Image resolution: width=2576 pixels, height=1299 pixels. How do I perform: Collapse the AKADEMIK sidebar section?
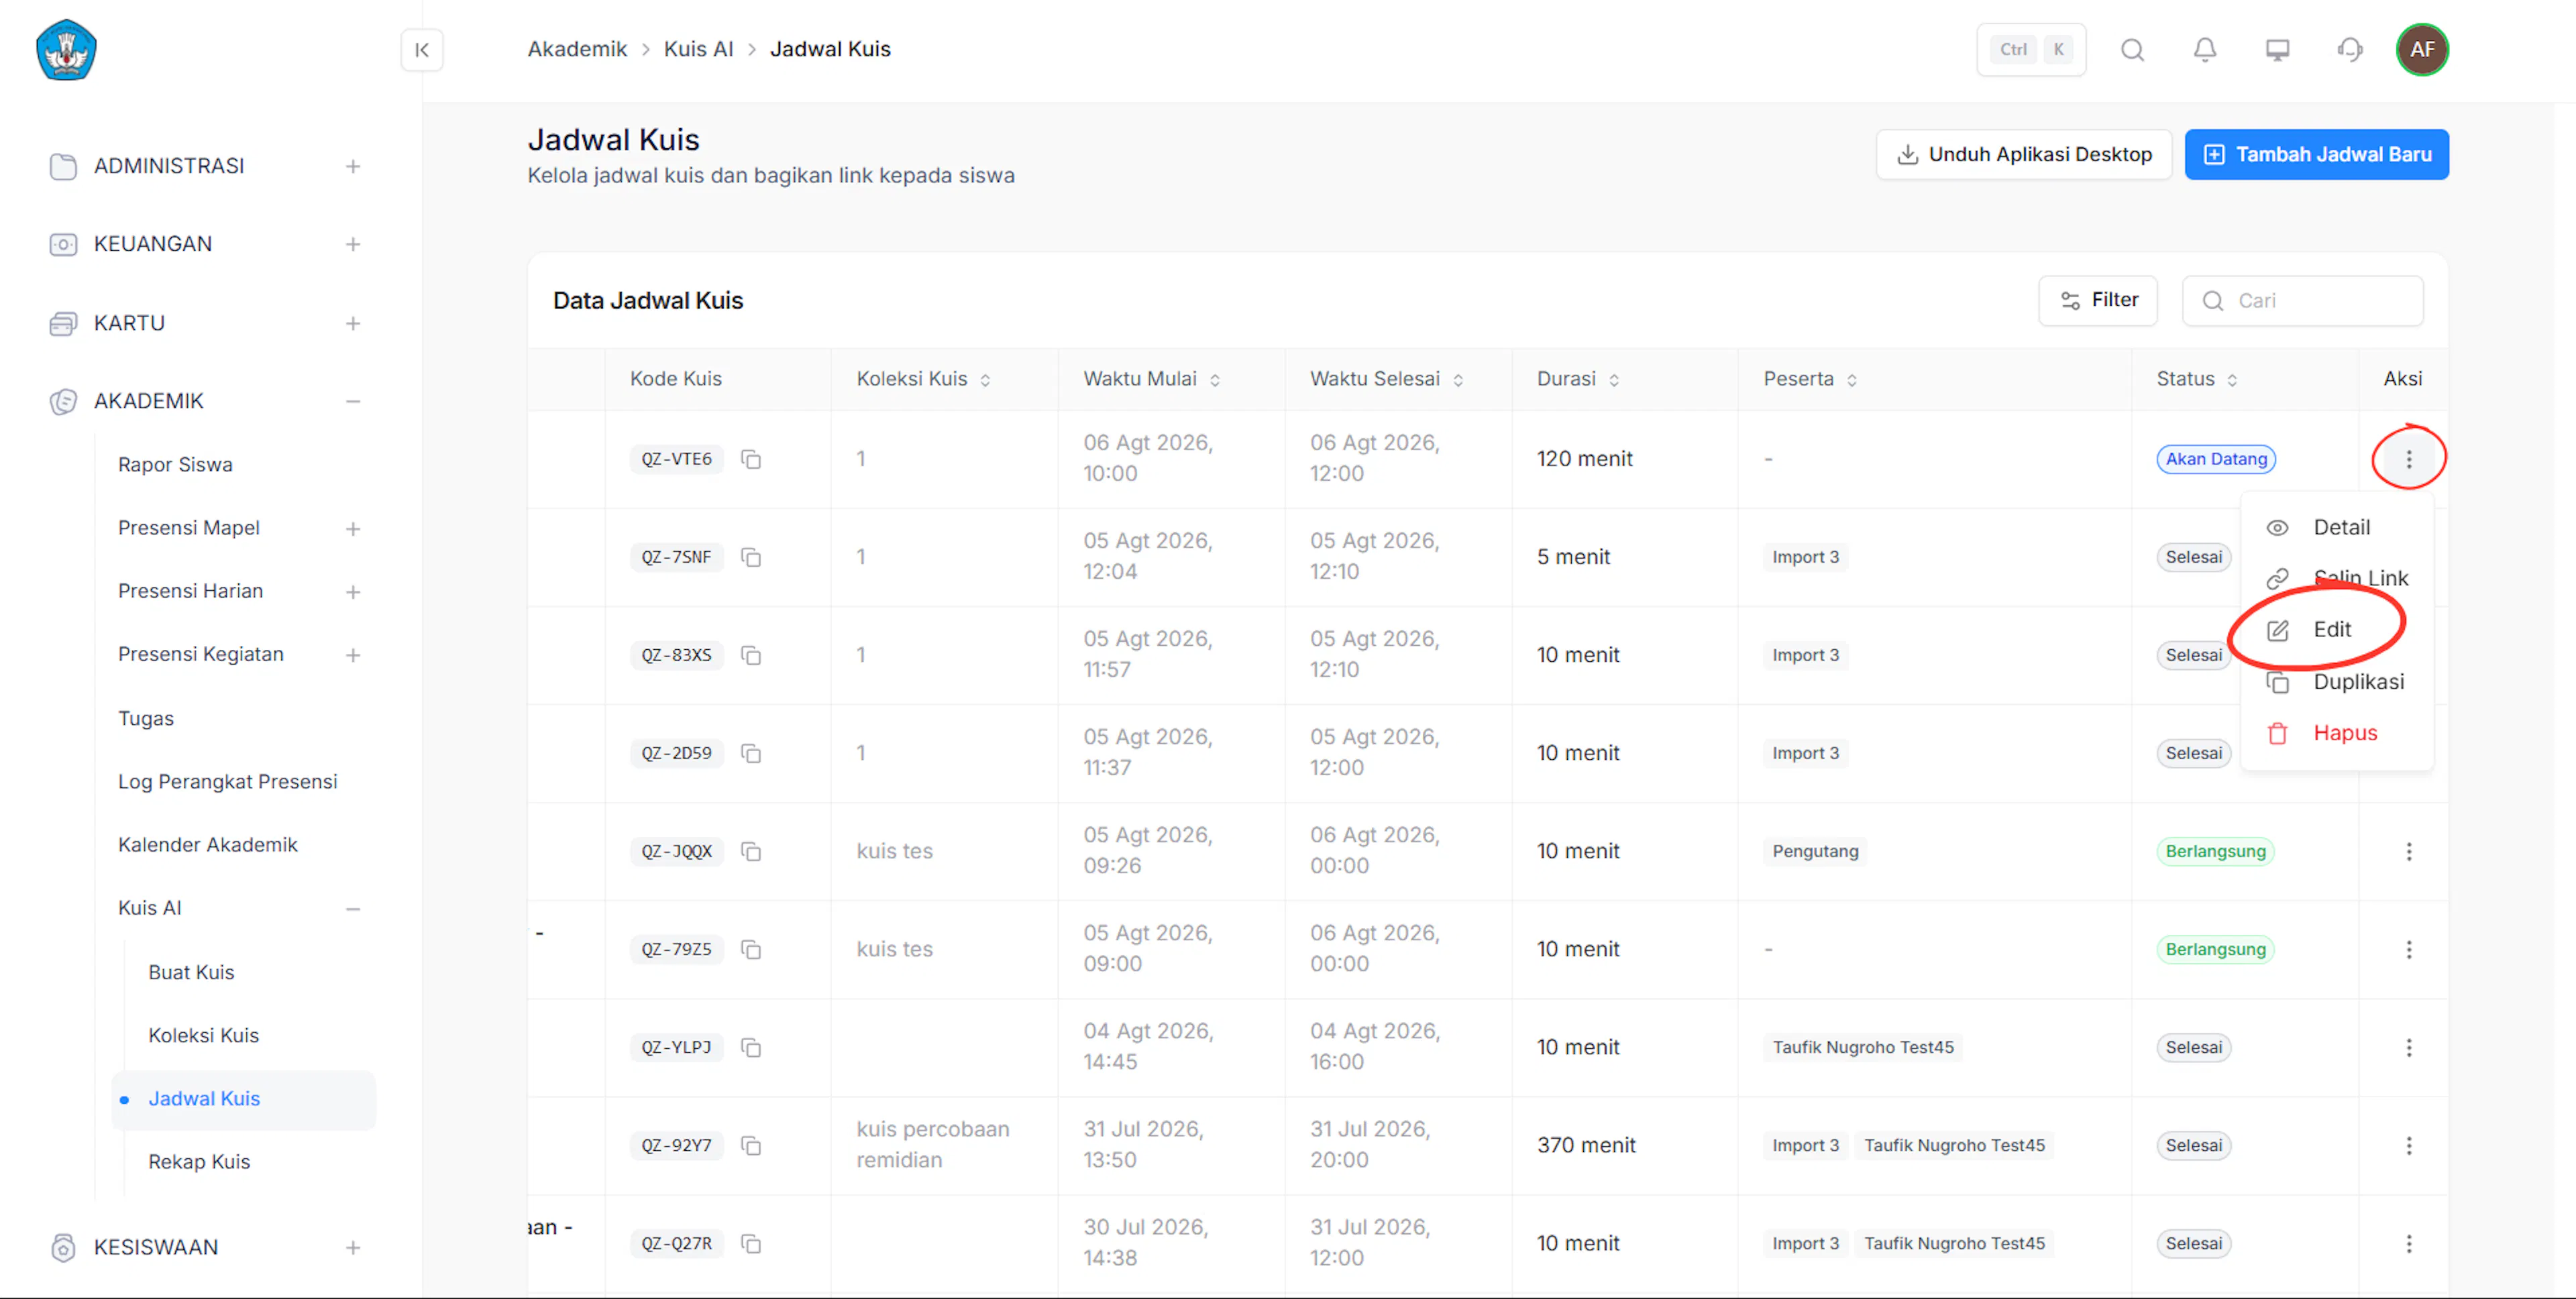pyautogui.click(x=353, y=401)
